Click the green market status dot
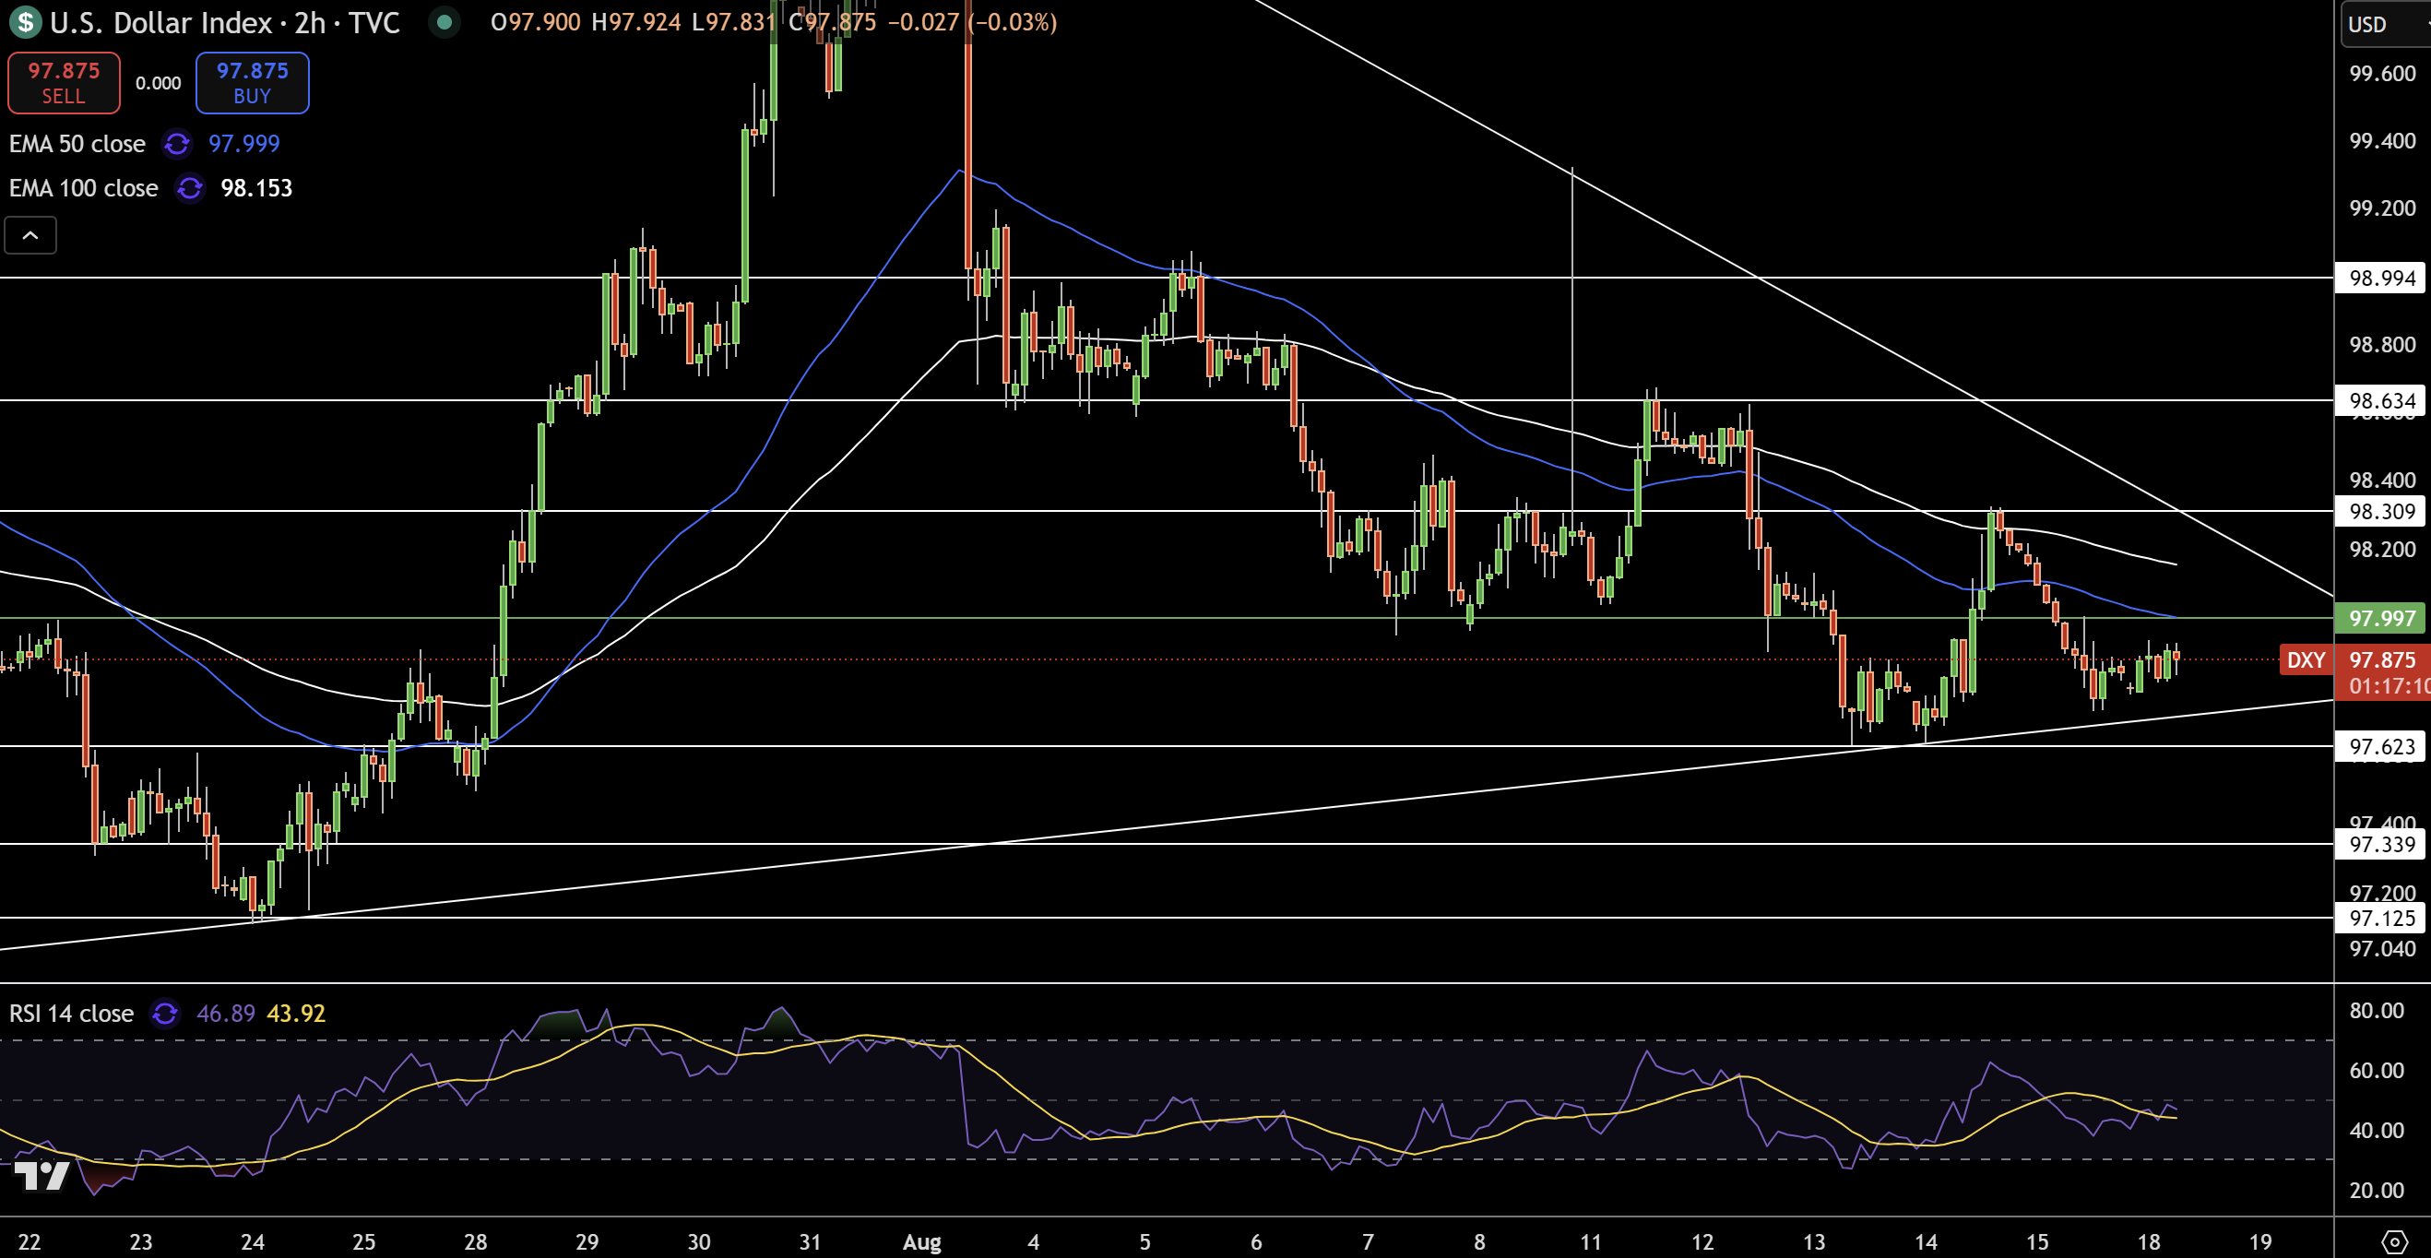 (x=444, y=22)
